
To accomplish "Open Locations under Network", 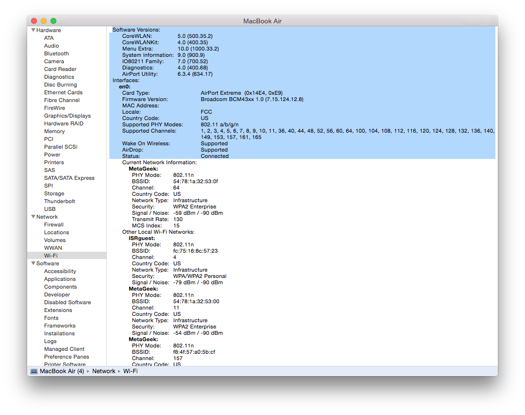I will (57, 232).
